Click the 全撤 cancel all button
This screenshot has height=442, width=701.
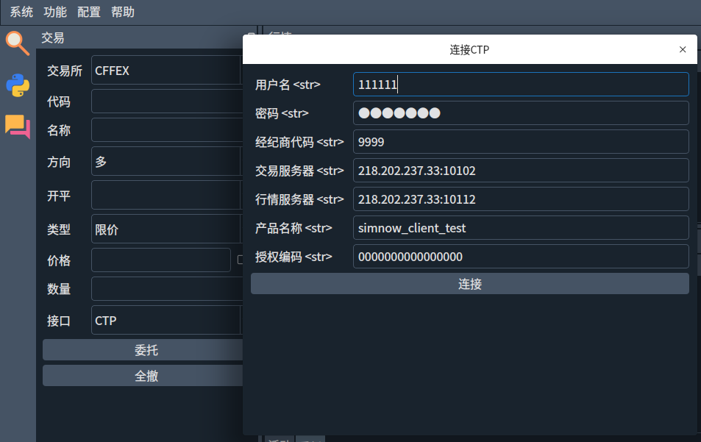[x=147, y=375]
